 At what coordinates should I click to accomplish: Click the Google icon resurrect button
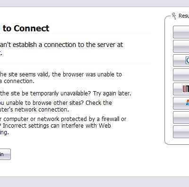(181, 60)
